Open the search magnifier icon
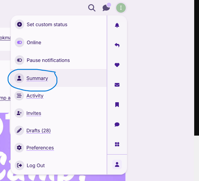199x181 pixels. point(92,8)
